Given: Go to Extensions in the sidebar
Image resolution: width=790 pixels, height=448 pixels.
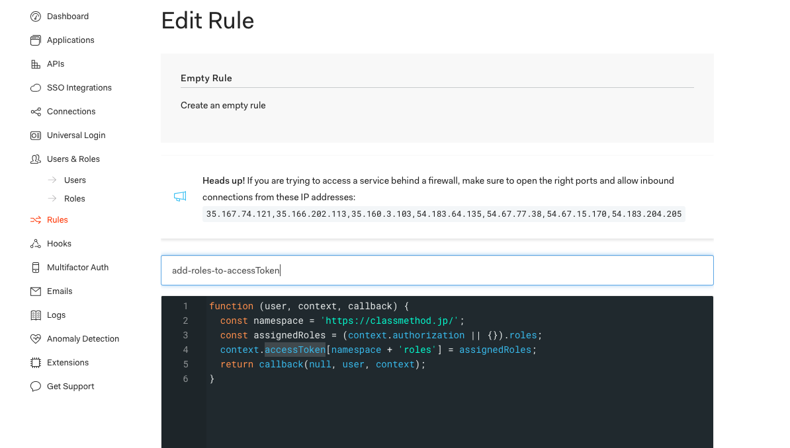Looking at the screenshot, I should [67, 362].
